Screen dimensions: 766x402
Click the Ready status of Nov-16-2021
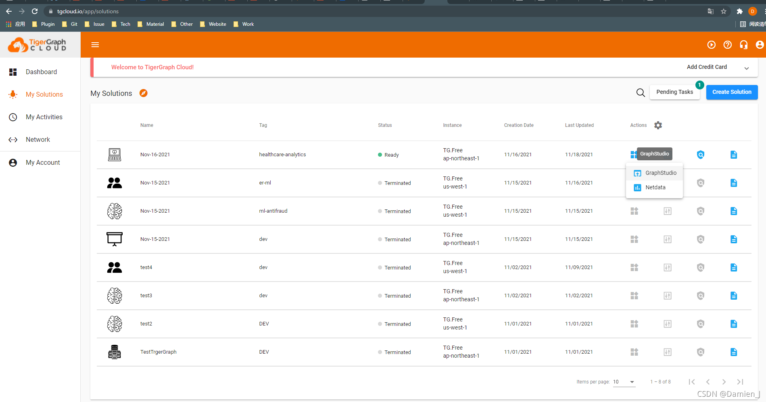point(388,155)
